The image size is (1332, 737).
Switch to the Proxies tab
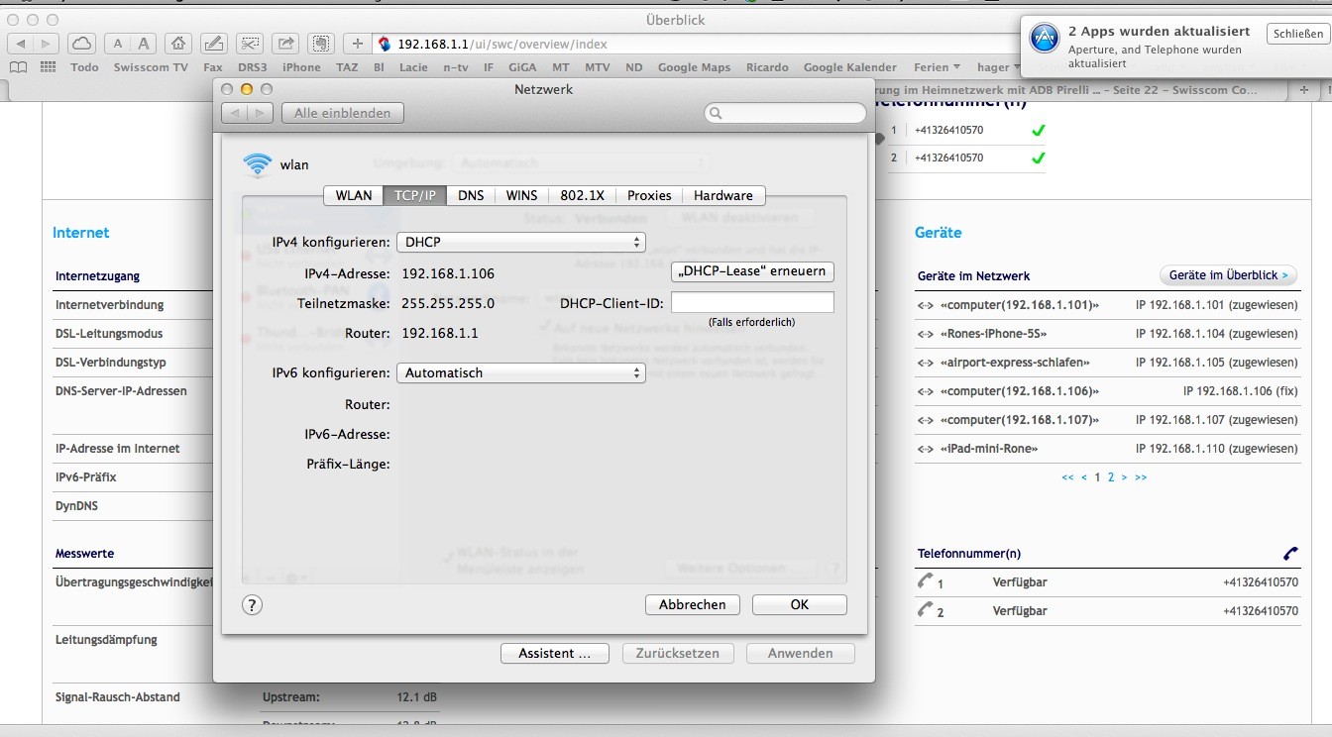tap(648, 195)
